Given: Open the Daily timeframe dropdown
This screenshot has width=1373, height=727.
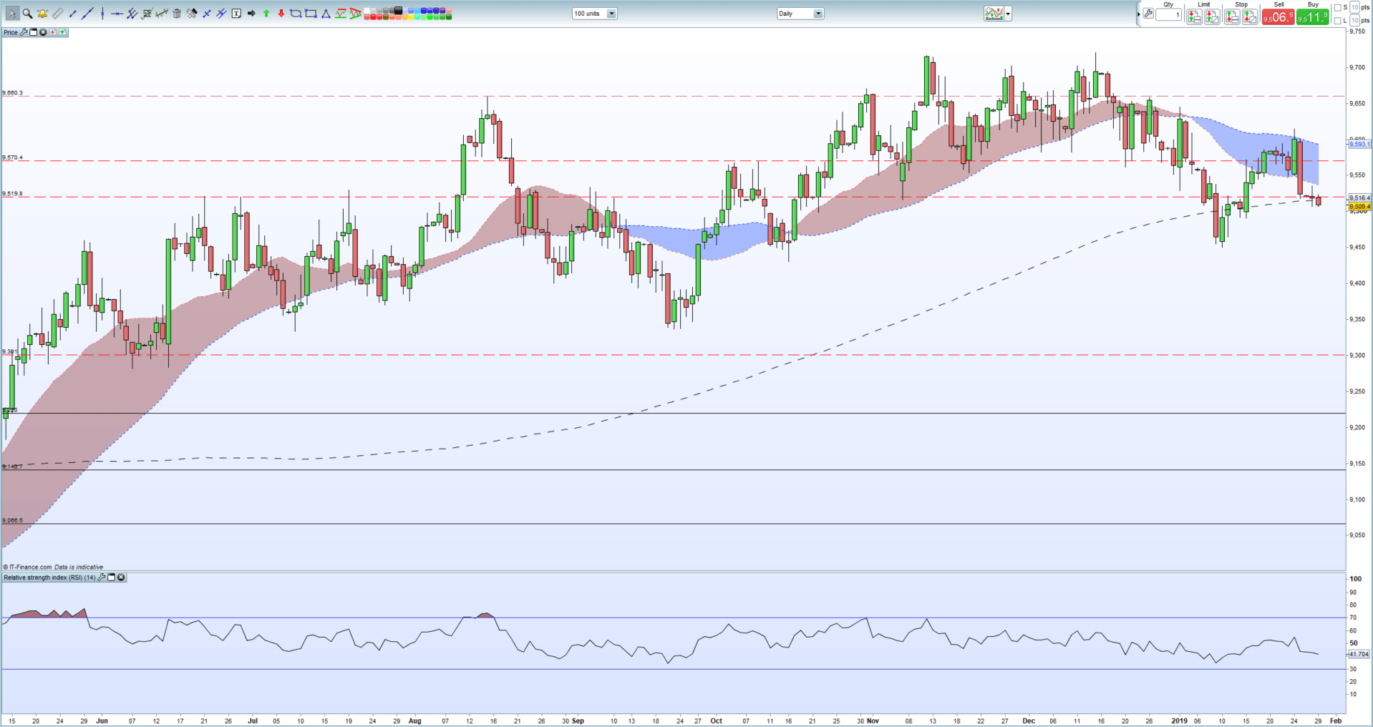Looking at the screenshot, I should point(800,14).
